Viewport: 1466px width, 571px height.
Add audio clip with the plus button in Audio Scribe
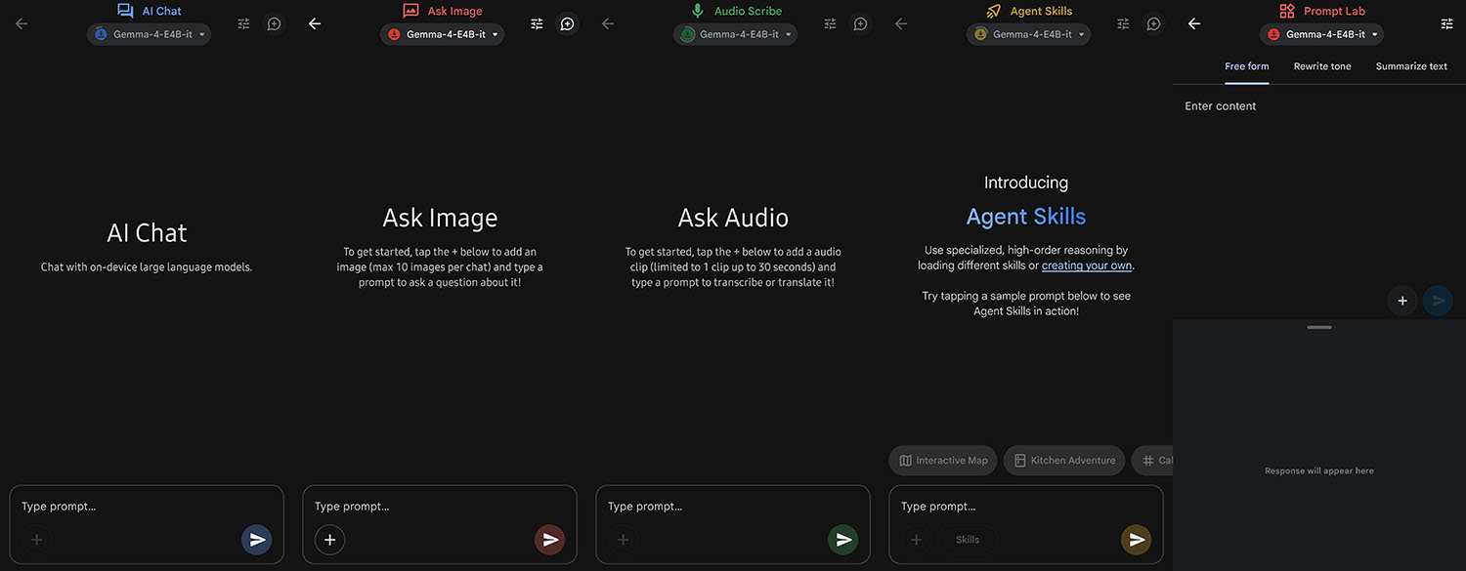623,540
